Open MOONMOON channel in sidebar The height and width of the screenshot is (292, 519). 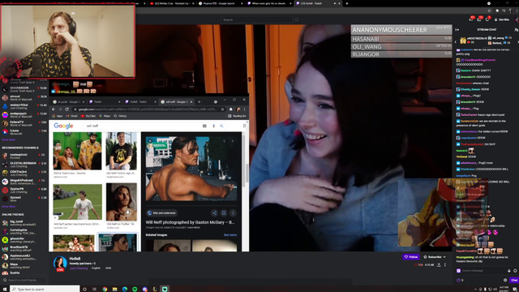click(x=24, y=89)
